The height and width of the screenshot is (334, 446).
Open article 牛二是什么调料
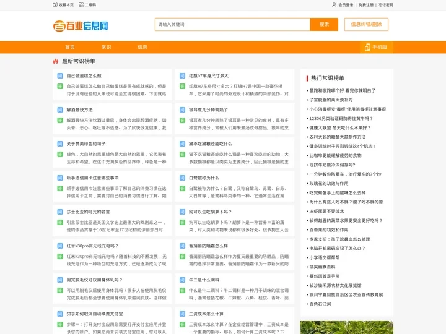click(204, 280)
